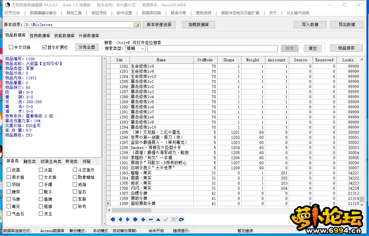Screen dimensions: 369x236
Task: Open 数据编辑与备份 menu
Action: (43, 13)
